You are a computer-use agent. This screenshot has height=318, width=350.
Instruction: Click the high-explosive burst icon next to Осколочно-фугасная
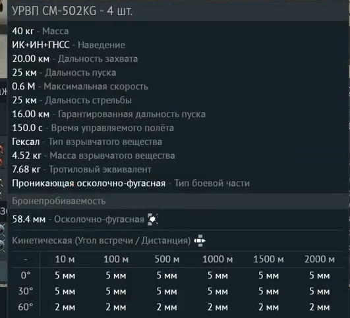point(153,219)
